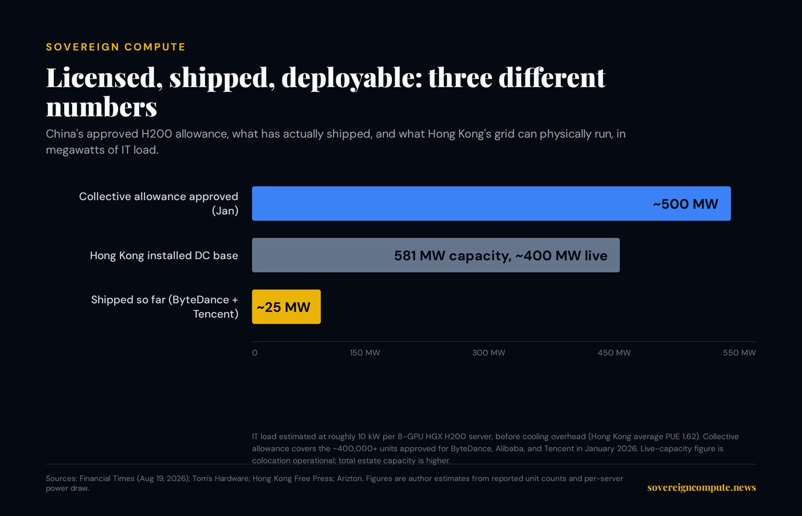Click the Shipped so far ByteDance label
The height and width of the screenshot is (516, 802).
pyautogui.click(x=164, y=307)
